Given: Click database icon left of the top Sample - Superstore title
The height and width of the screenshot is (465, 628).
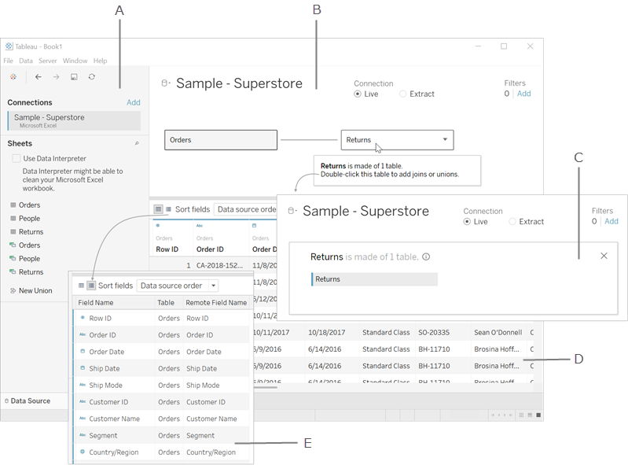Looking at the screenshot, I should [x=165, y=83].
